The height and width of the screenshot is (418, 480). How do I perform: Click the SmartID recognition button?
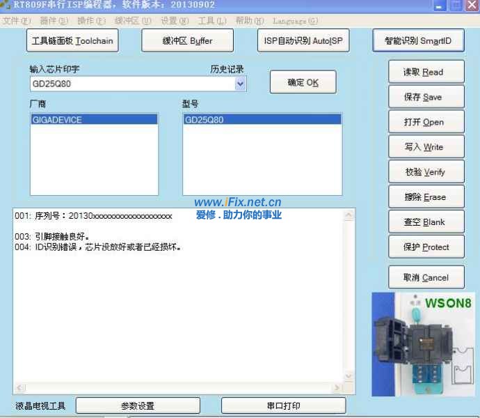tap(418, 40)
